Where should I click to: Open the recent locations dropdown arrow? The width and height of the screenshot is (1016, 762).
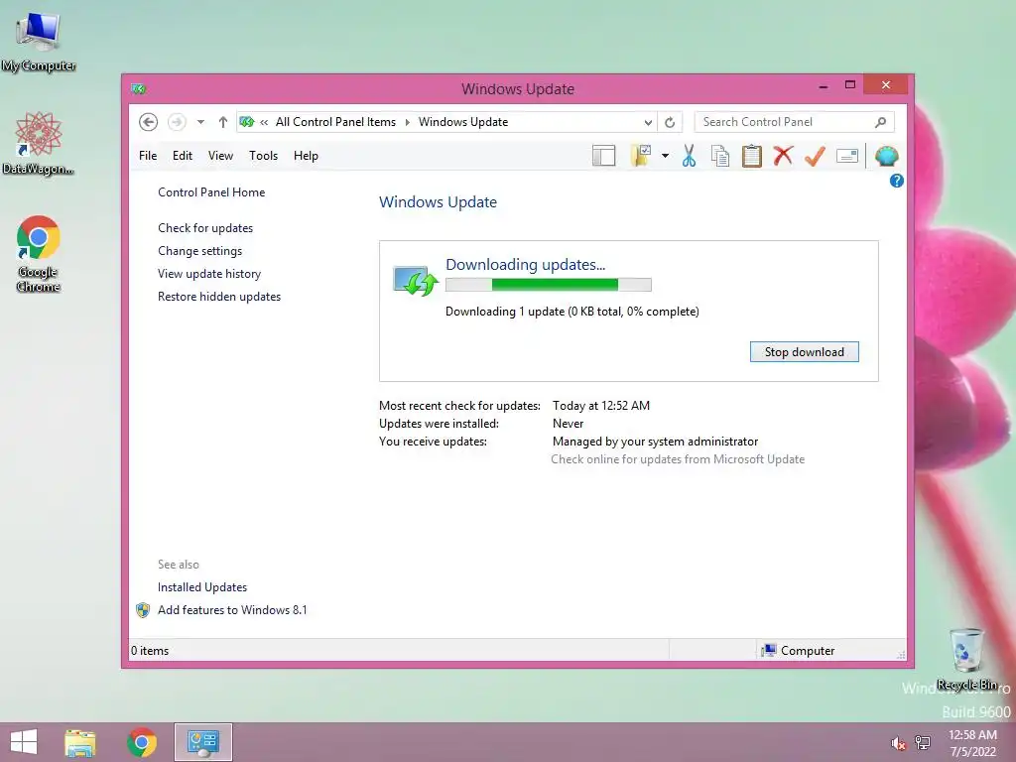click(x=200, y=122)
